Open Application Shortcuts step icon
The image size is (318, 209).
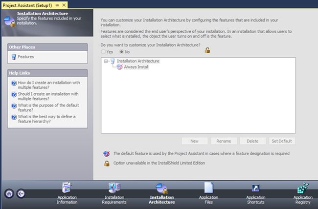click(255, 188)
